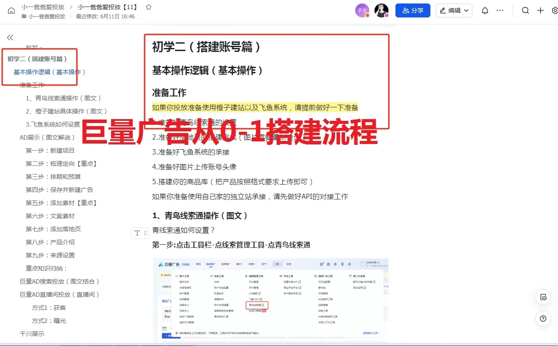The image size is (558, 346).
Task: Click the plus icon to create new
Action: [541, 10]
